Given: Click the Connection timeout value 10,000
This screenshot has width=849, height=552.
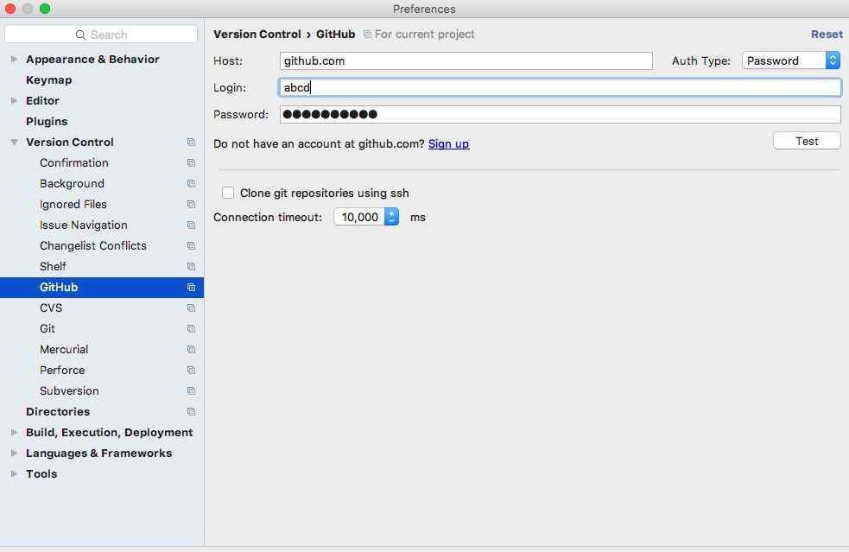Looking at the screenshot, I should click(359, 217).
